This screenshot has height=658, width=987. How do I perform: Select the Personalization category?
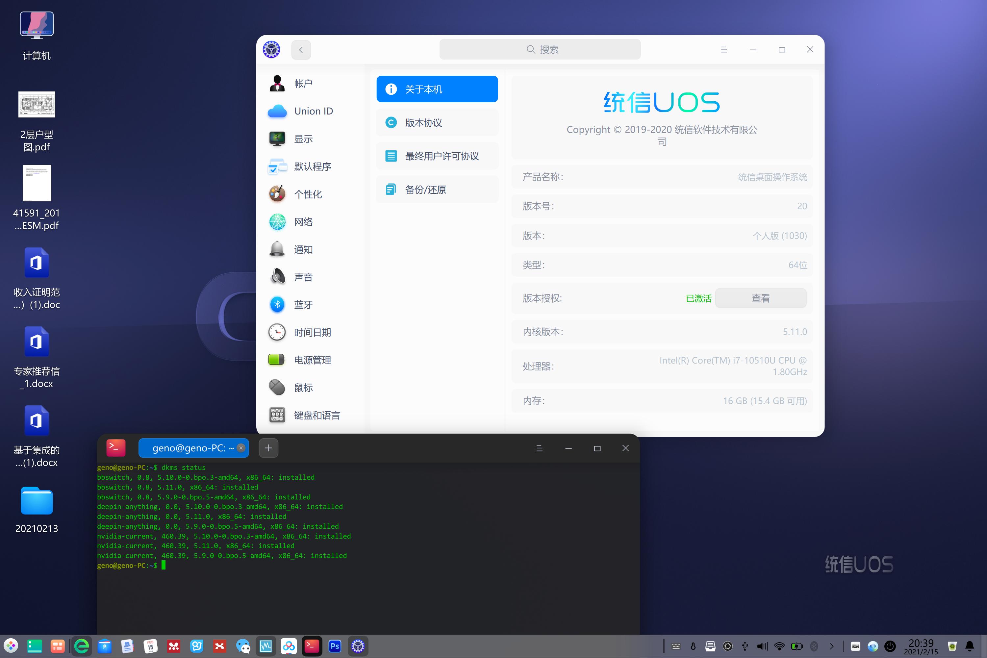[307, 194]
